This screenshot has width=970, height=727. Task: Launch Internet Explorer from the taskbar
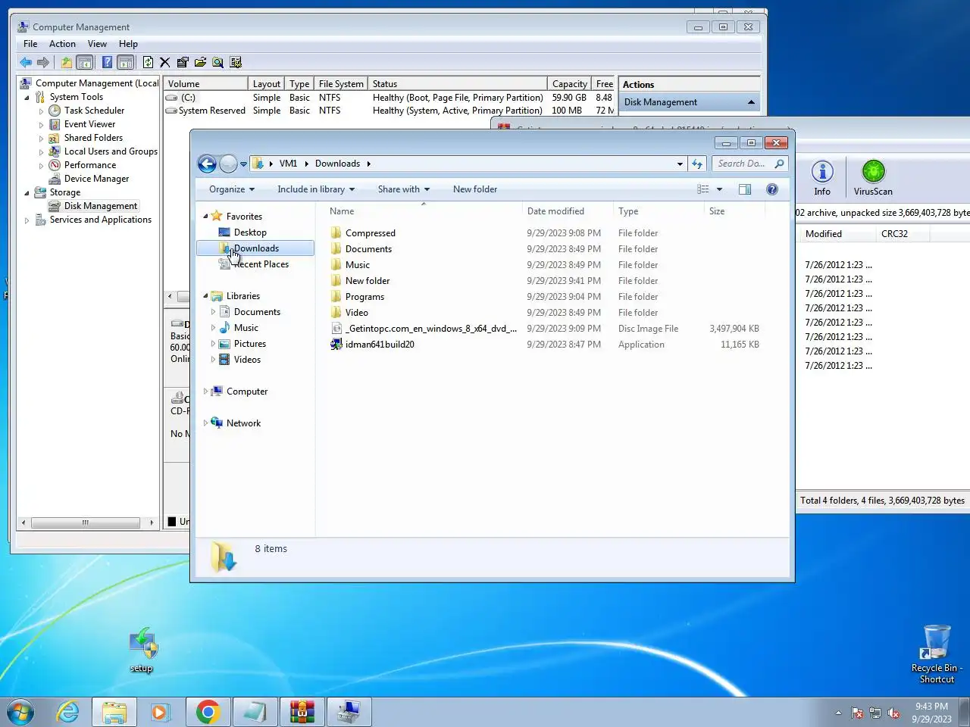[x=68, y=712]
